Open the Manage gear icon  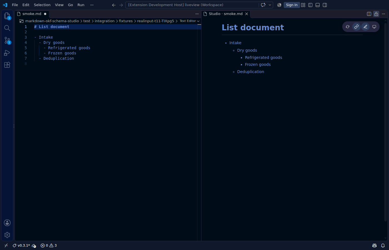tap(7, 235)
